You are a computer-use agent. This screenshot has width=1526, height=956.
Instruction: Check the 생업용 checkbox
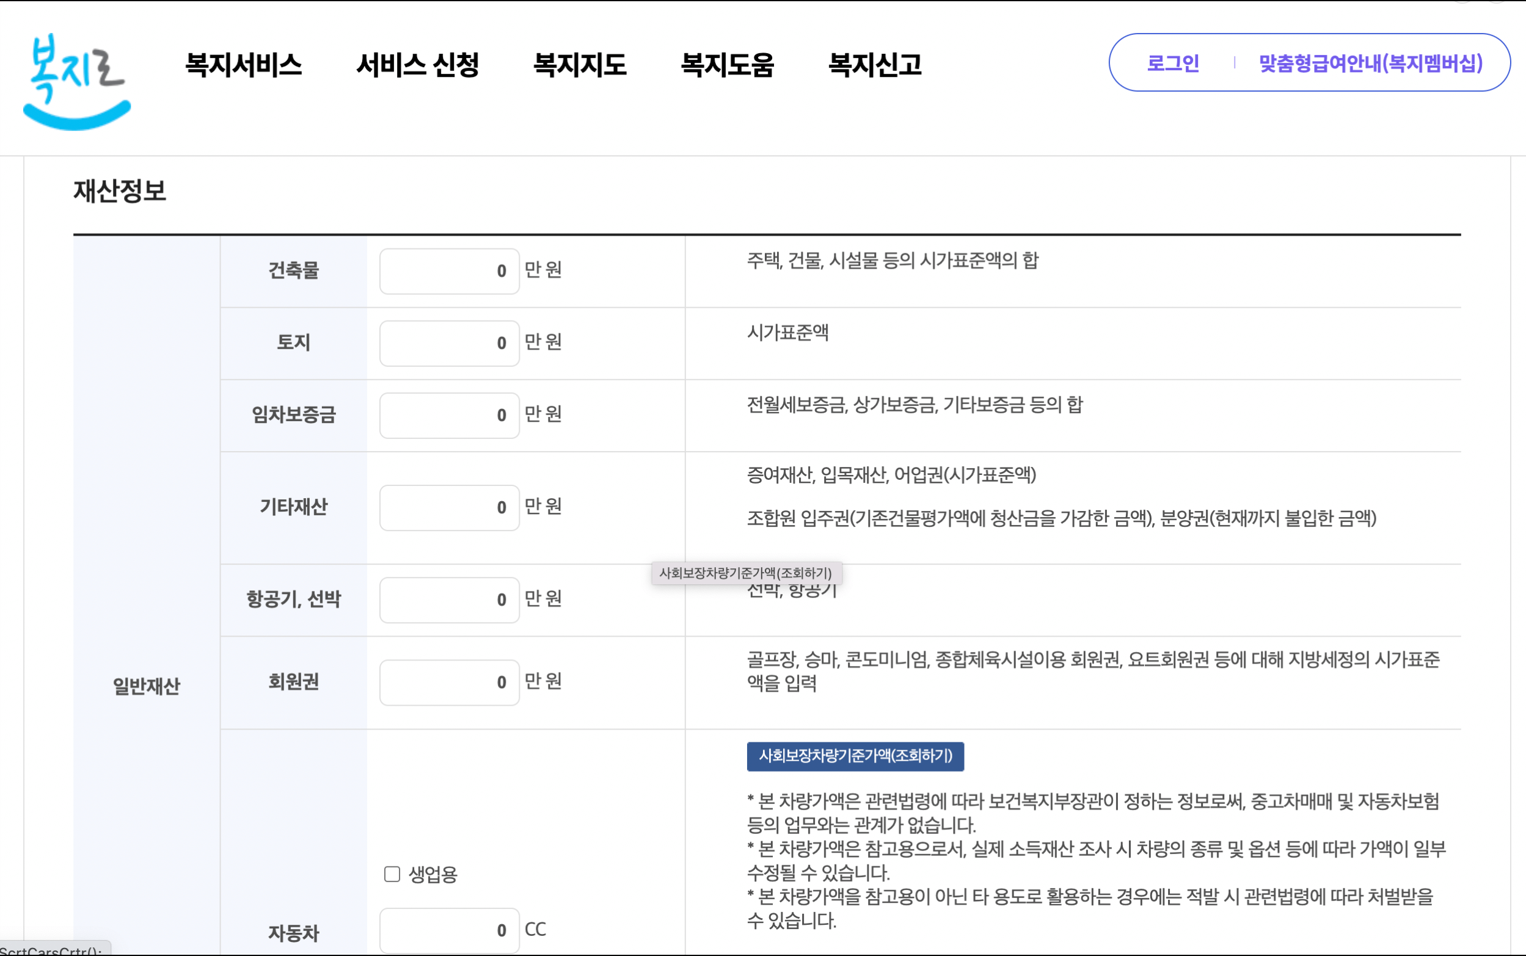pos(392,874)
